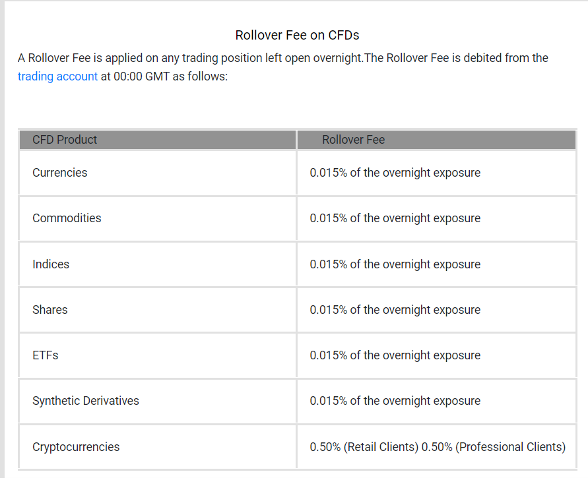Click the Synthetic Derivatives product cell

click(158, 402)
